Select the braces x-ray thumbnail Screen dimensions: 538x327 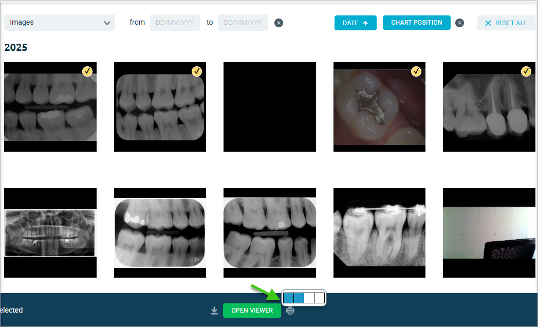pyautogui.click(x=379, y=233)
